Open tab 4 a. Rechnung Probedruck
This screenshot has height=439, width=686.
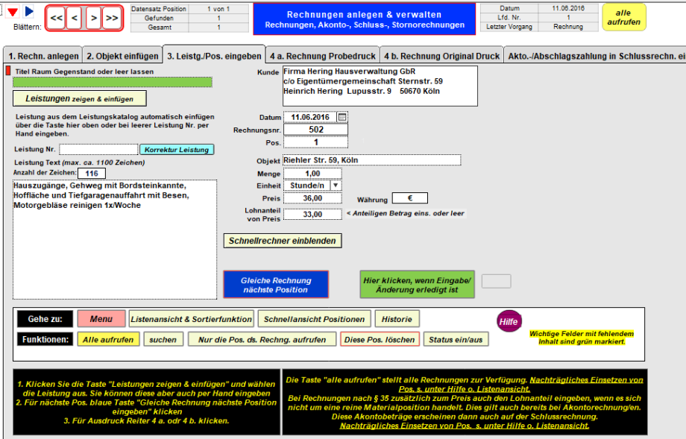(322, 56)
